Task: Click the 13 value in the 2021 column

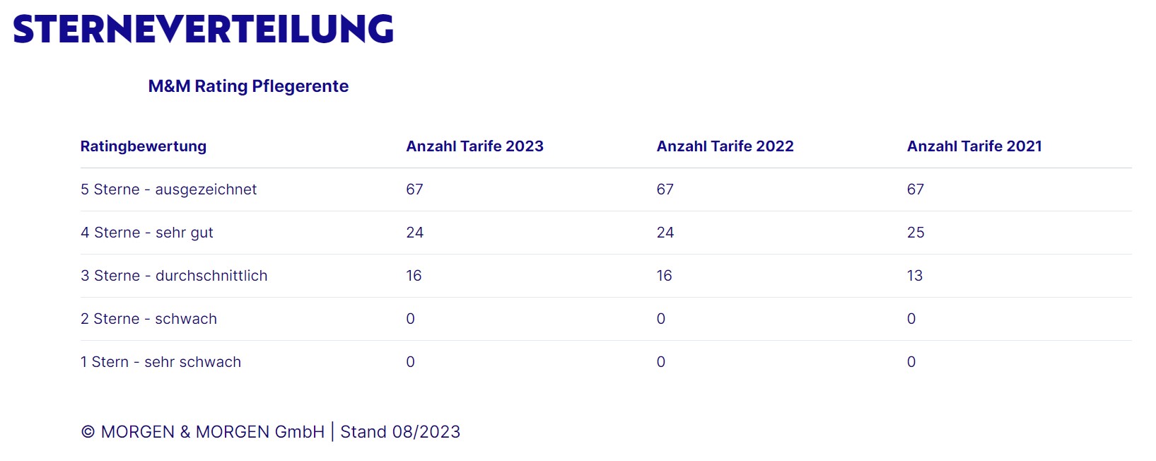Action: [x=915, y=276]
